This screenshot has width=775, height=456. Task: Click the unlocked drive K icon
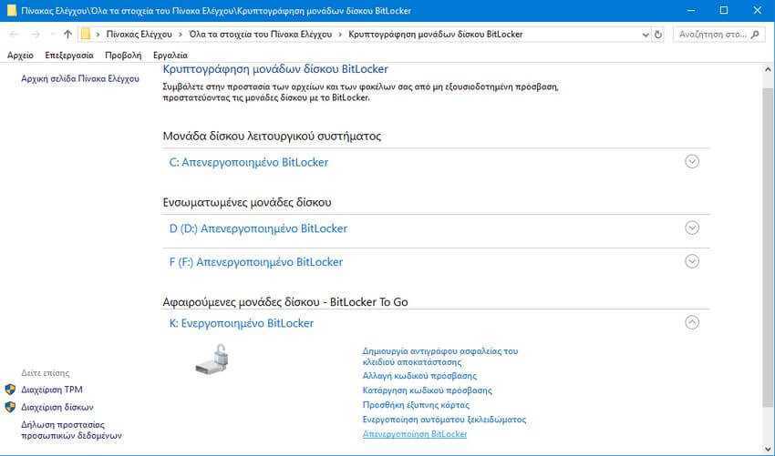[213, 360]
